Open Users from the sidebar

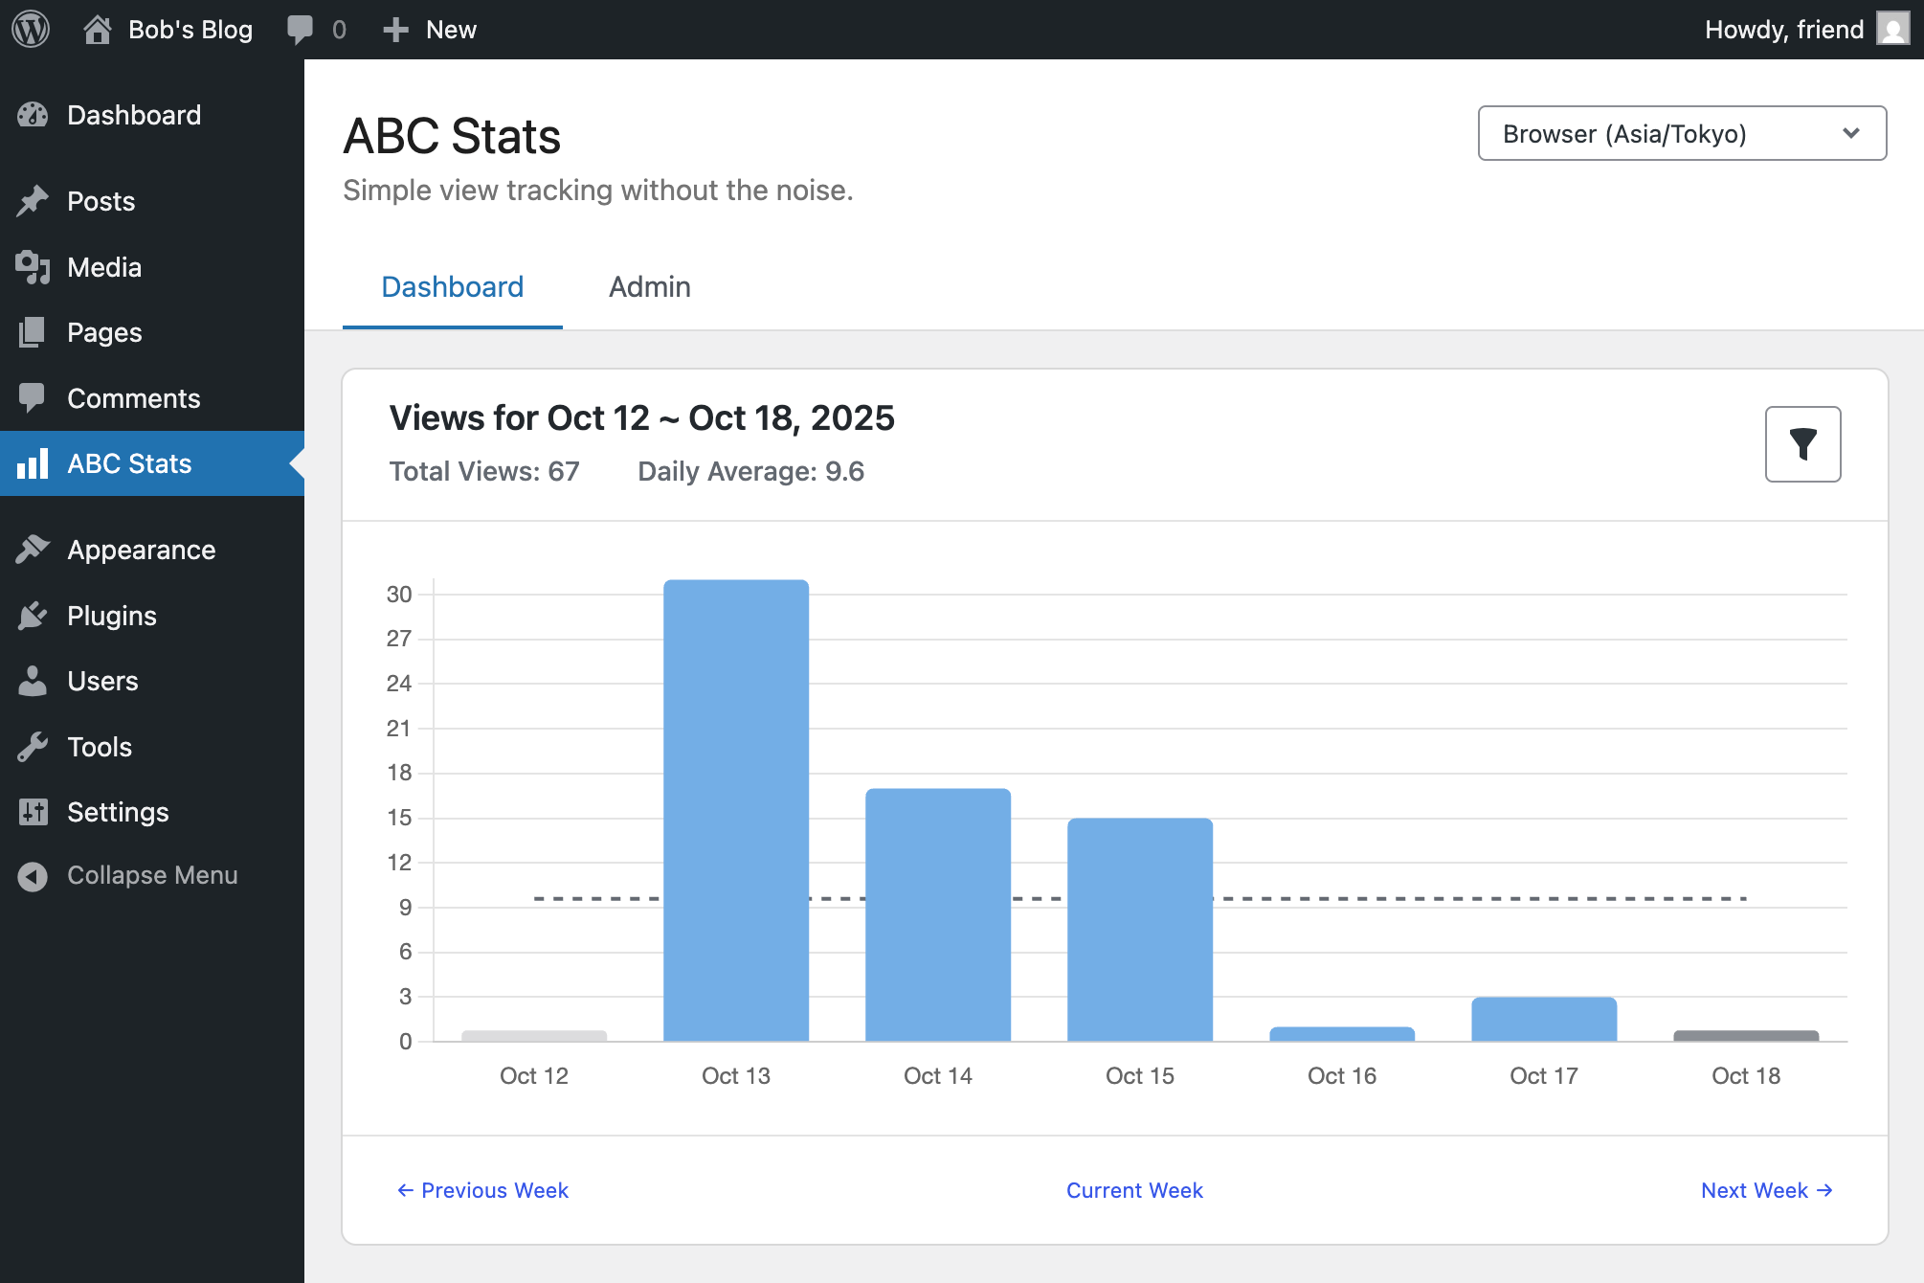pos(102,681)
